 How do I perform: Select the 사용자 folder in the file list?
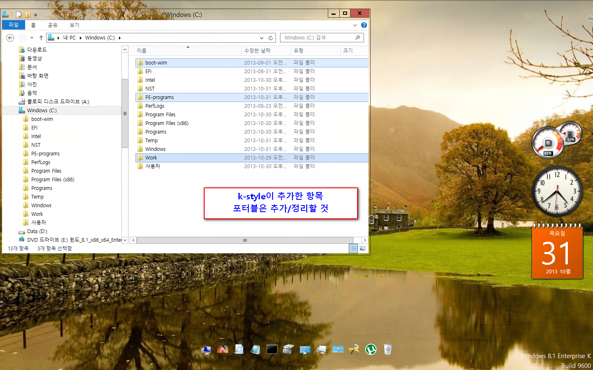point(252,166)
